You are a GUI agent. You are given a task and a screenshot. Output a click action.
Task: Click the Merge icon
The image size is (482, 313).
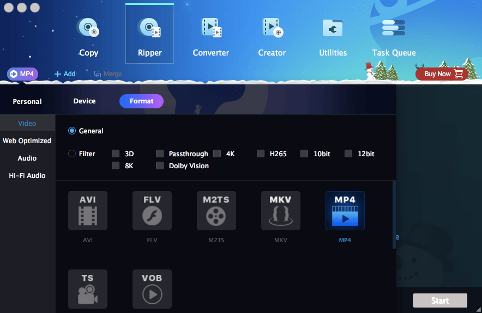coord(98,74)
